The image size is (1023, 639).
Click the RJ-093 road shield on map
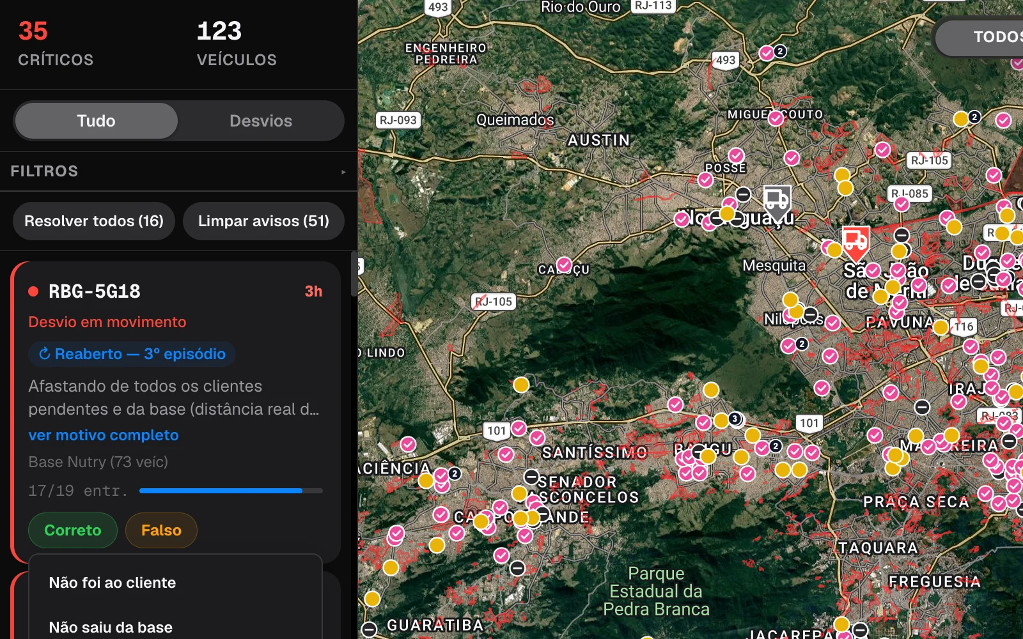coord(398,120)
